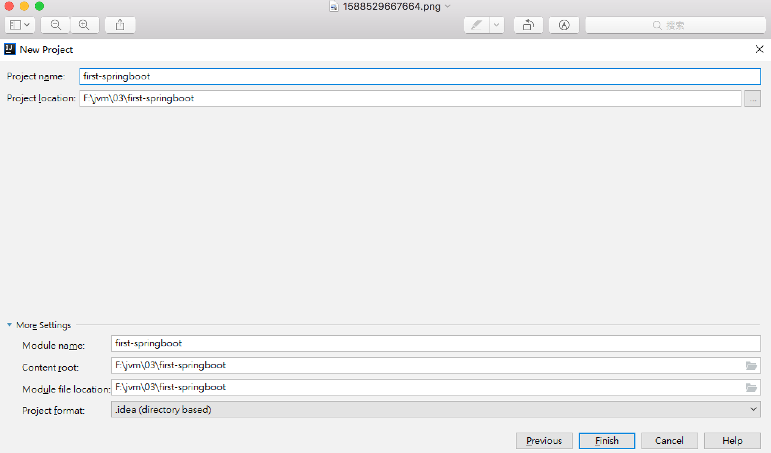Click the zoom out magnifier icon
The width and height of the screenshot is (771, 453).
(x=56, y=25)
